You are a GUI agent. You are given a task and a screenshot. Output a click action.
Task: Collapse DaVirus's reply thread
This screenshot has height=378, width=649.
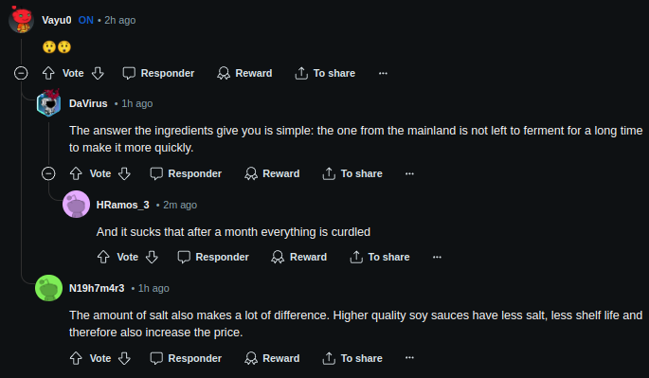(x=48, y=173)
